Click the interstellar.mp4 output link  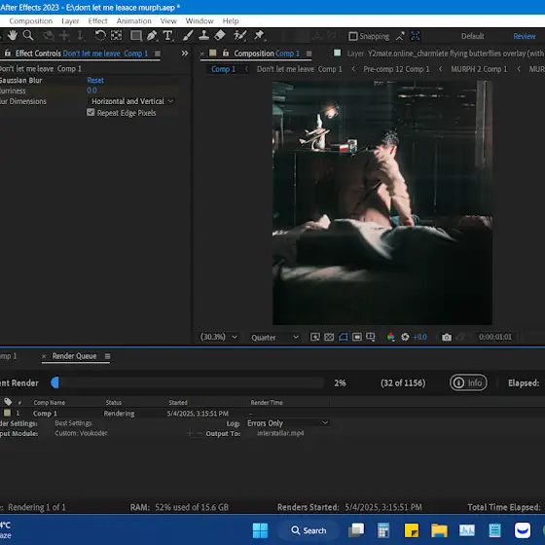(x=280, y=433)
